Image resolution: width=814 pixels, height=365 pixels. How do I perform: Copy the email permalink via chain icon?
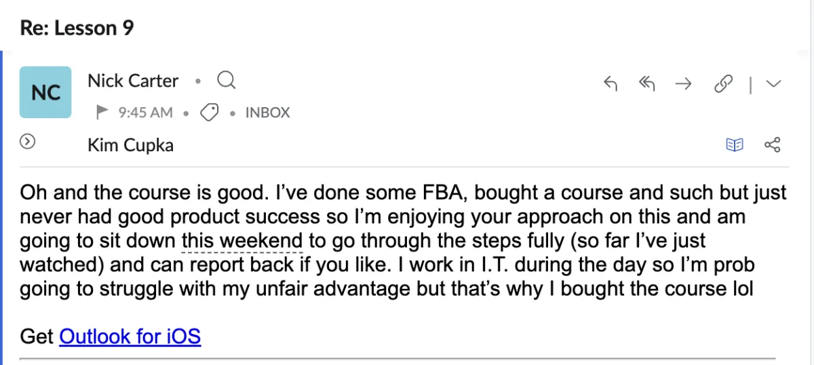click(x=724, y=84)
